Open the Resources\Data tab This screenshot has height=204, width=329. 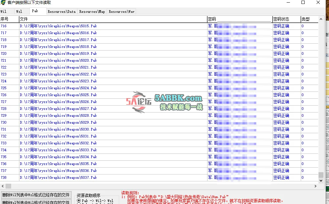click(62, 11)
